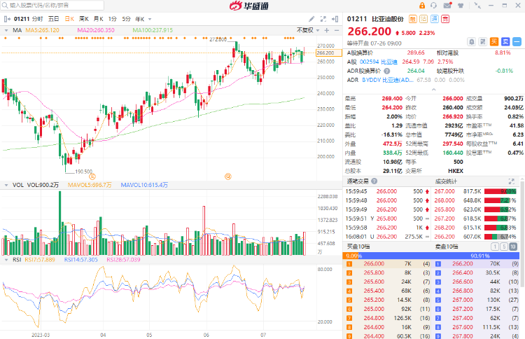Click the blue 卖 sell button
The image size is (525, 339).
pyautogui.click(x=505, y=42)
